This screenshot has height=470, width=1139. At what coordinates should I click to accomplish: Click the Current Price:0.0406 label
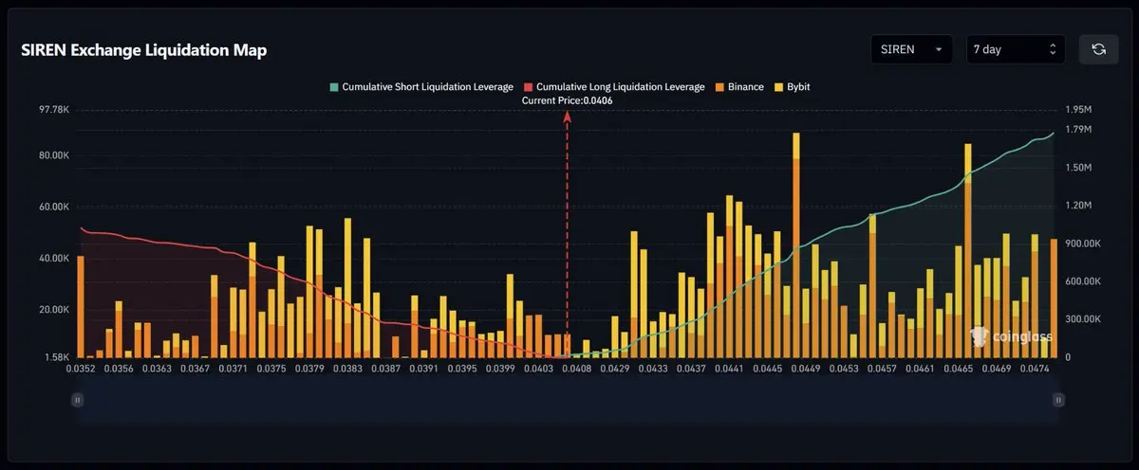[568, 100]
